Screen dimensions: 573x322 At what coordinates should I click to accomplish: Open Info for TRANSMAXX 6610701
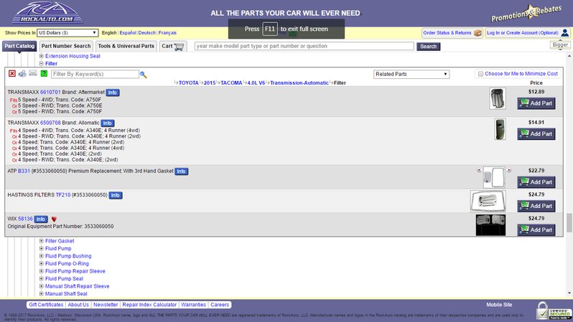(x=113, y=93)
